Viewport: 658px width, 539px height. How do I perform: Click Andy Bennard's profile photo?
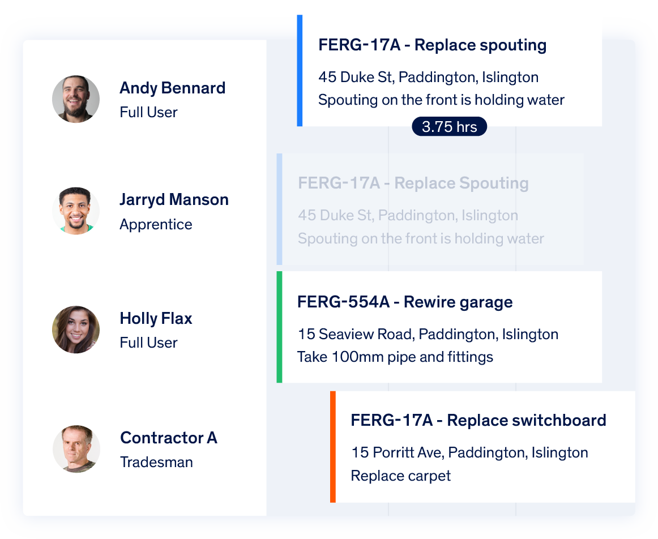(x=76, y=99)
